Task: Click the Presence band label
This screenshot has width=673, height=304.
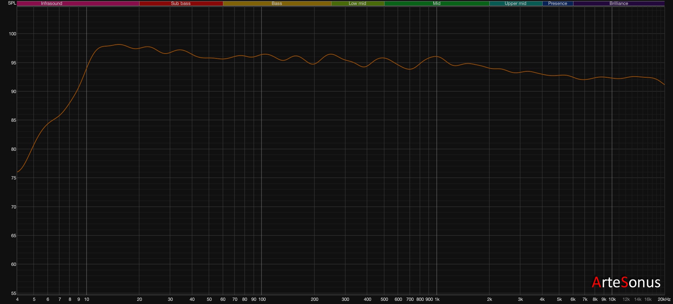Action: [557, 3]
